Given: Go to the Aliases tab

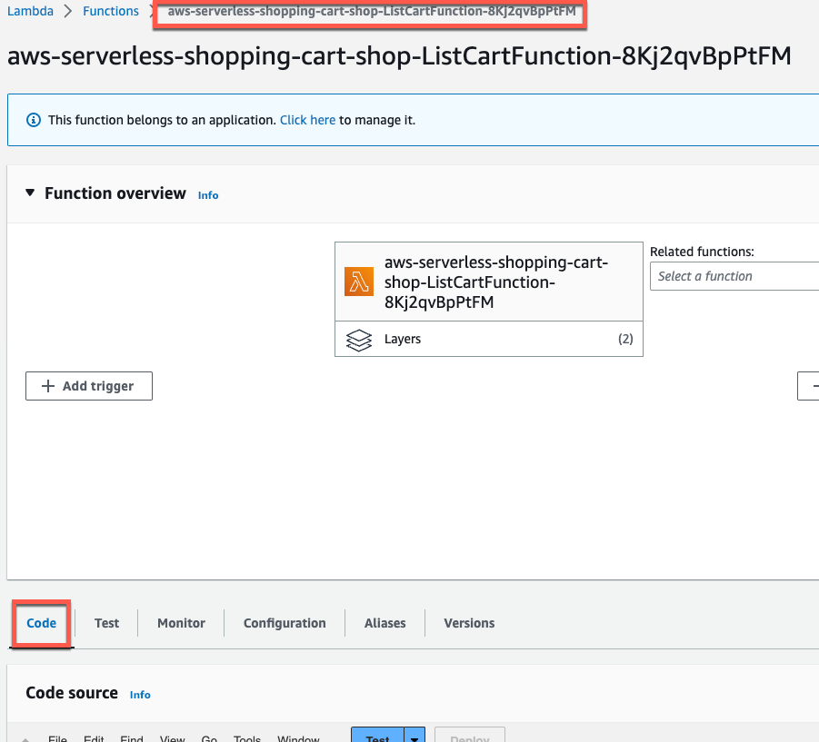Looking at the screenshot, I should click(385, 623).
